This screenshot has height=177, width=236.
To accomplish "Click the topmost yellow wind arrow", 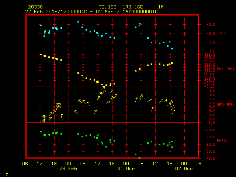I will point(103,88).
